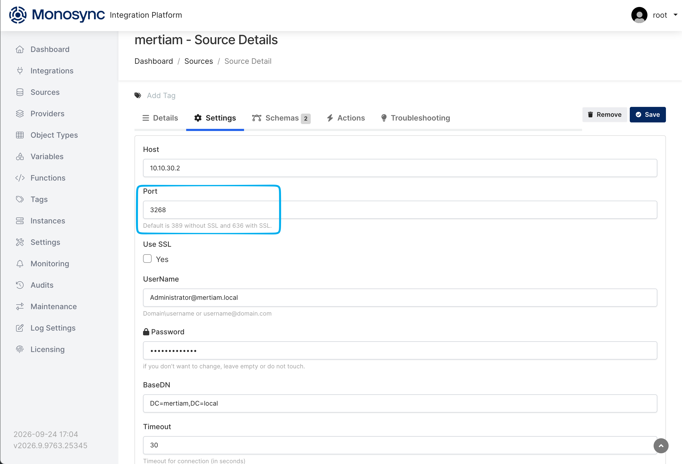Click into the Host input field

400,168
